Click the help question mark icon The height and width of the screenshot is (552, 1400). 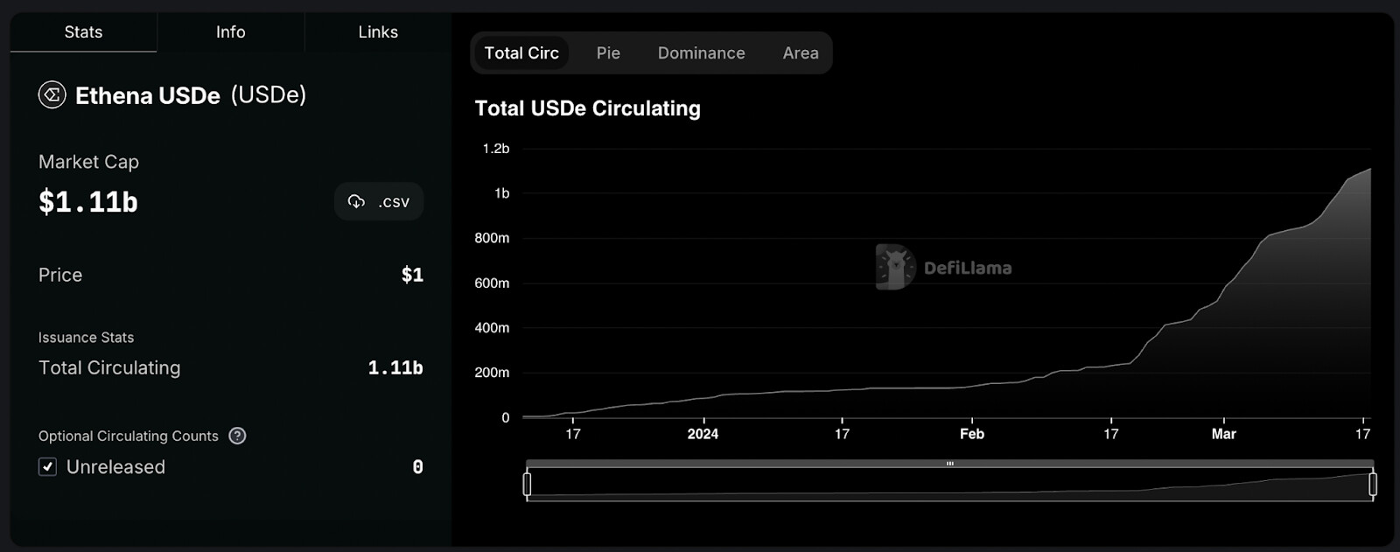pyautogui.click(x=237, y=436)
